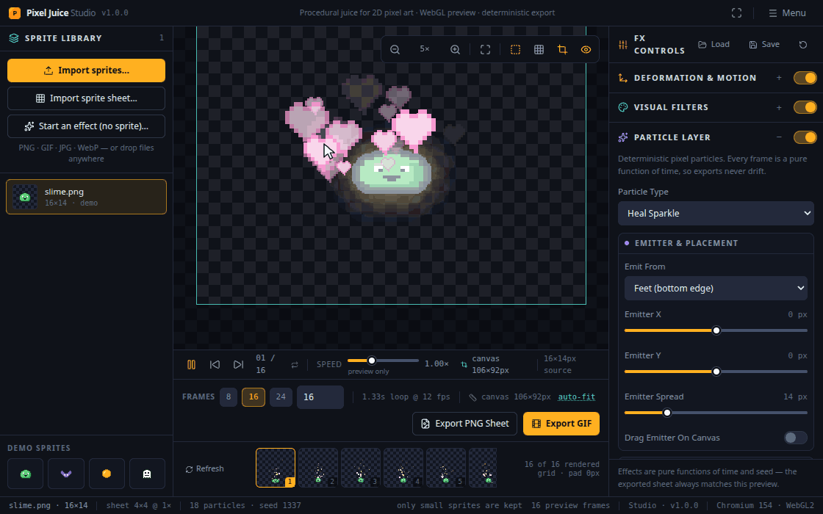823x514 pixels.
Task: Click the Emitter Y slider handle
Action: [x=716, y=372]
